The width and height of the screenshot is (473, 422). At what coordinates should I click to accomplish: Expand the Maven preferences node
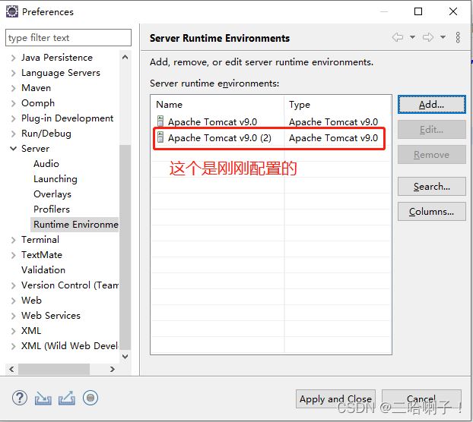pos(13,88)
